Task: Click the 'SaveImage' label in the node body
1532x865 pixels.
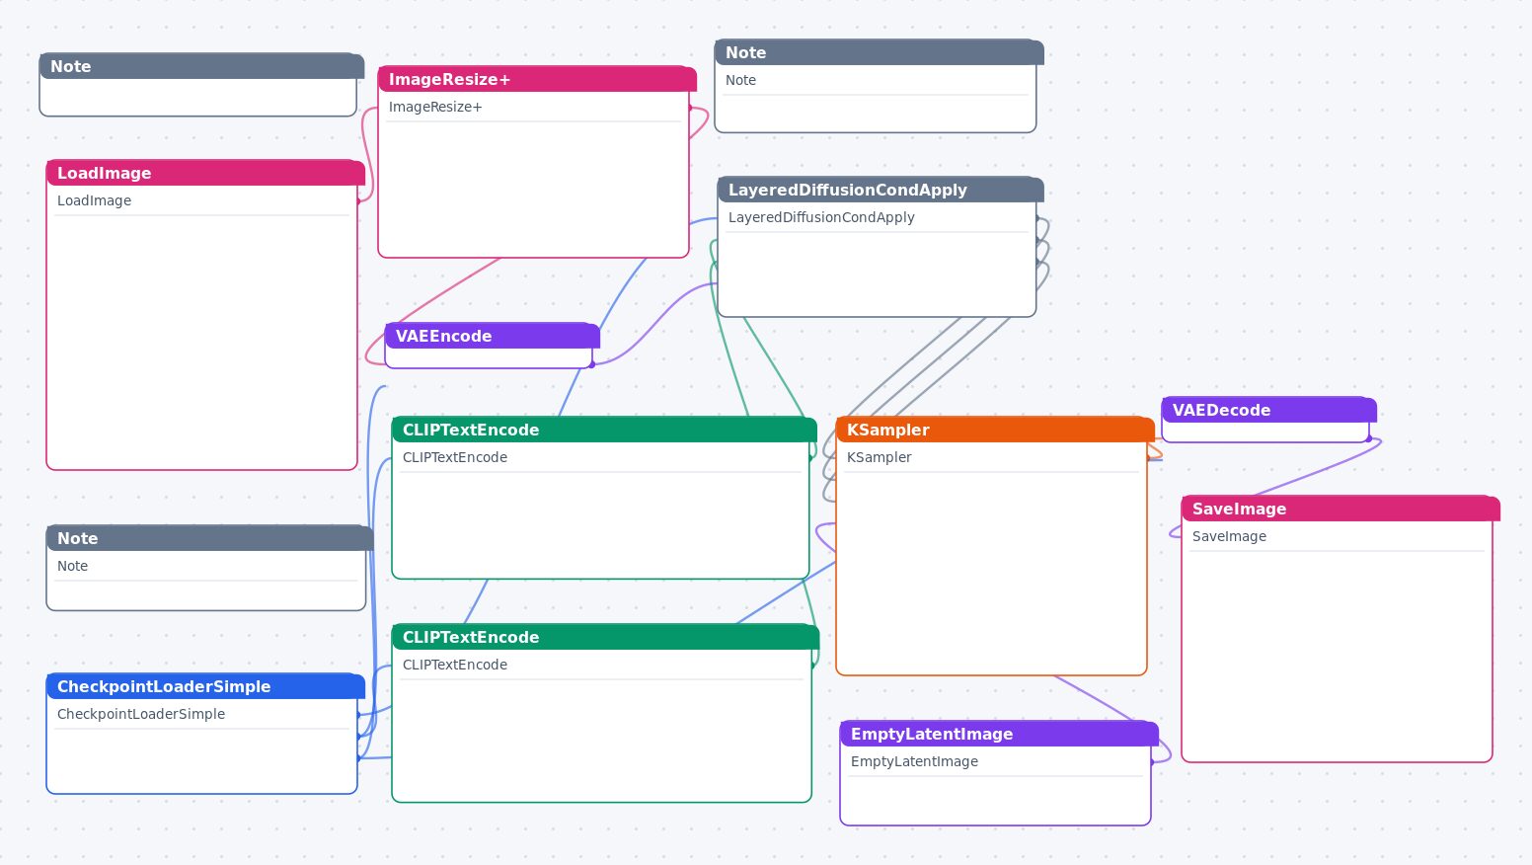Action: click(1229, 536)
